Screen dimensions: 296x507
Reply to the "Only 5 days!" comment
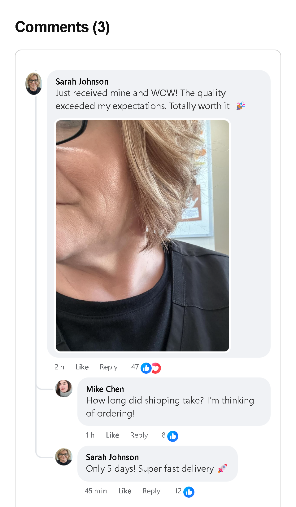pos(151,491)
